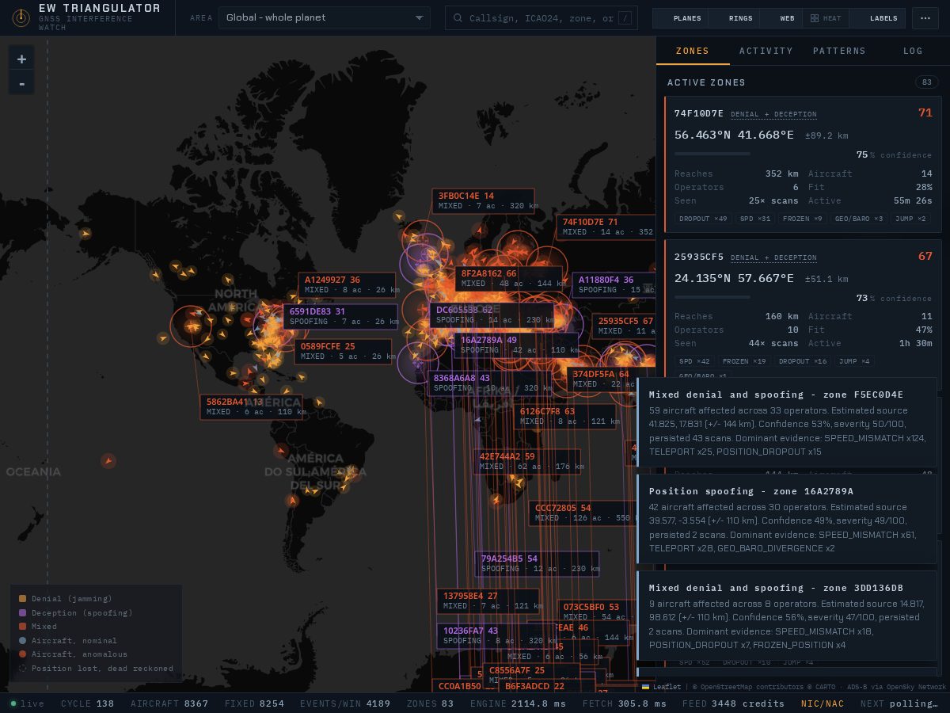
Task: Click map label 5862BA41 near Central America
Action: (x=251, y=406)
